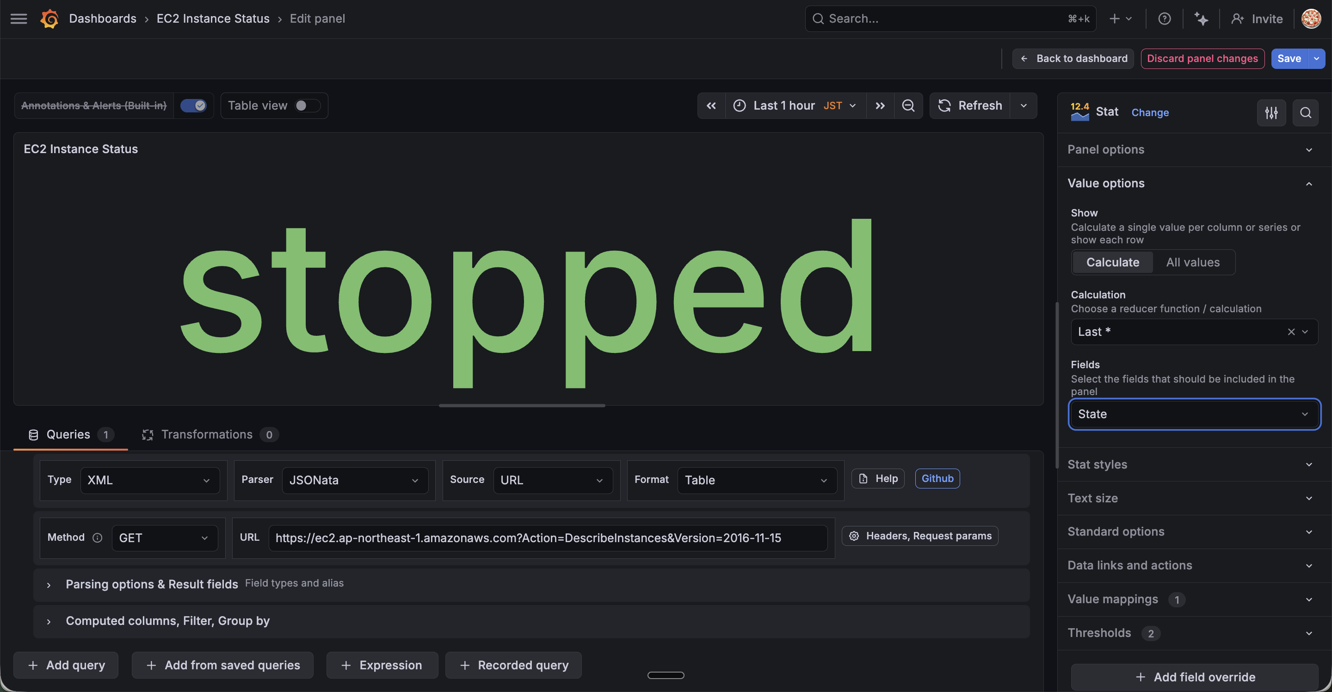Expand Parsing options & Result fields

[x=151, y=584]
